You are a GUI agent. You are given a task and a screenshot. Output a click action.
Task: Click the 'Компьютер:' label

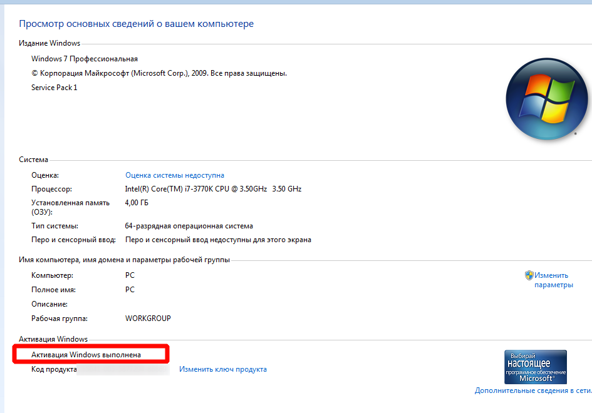pyautogui.click(x=53, y=275)
